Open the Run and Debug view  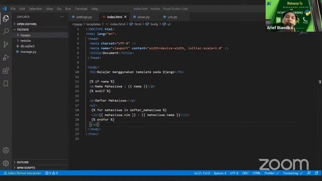tap(6, 57)
